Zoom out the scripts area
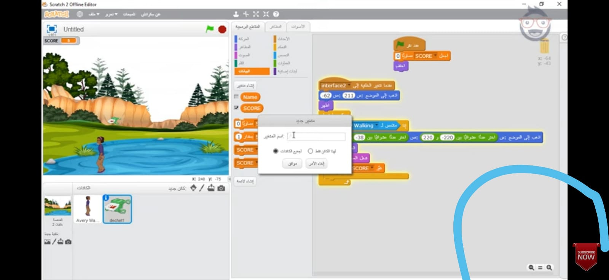 pos(531,267)
